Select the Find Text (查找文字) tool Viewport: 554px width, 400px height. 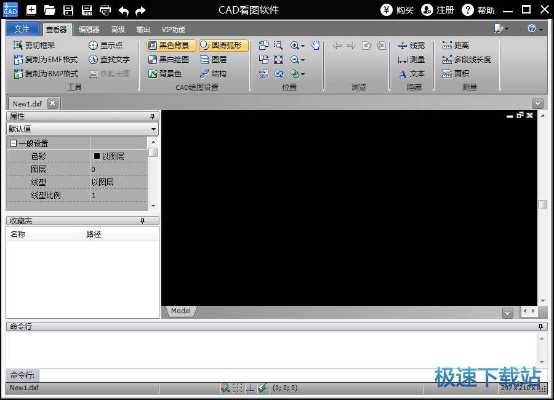tap(109, 60)
